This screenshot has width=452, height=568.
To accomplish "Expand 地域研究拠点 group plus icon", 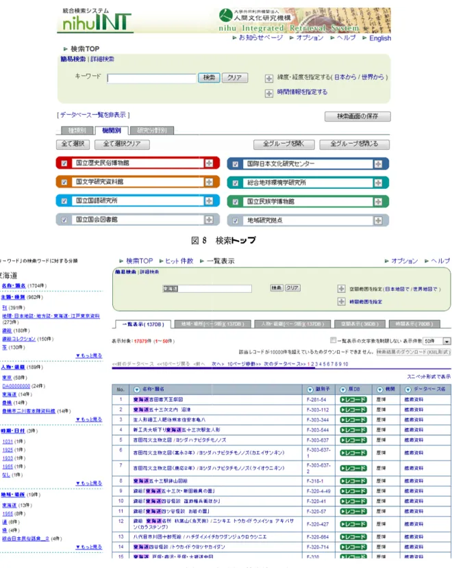I will (378, 220).
